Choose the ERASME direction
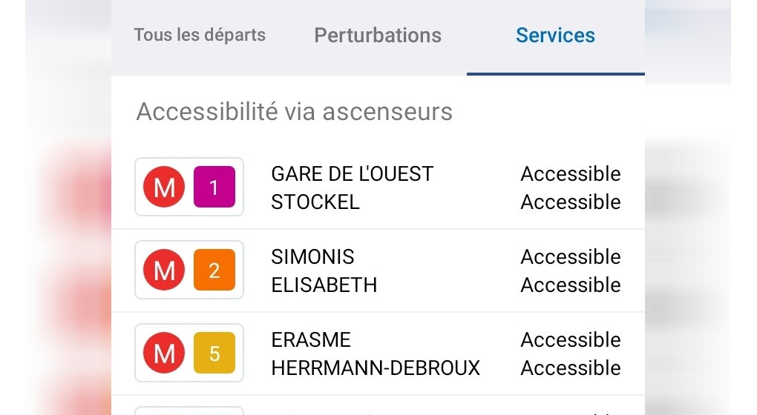Image resolution: width=757 pixels, height=415 pixels. (x=311, y=340)
